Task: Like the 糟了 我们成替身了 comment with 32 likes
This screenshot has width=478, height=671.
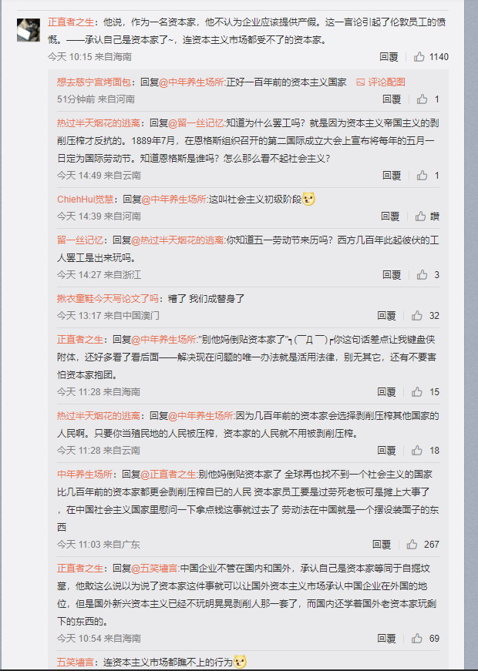Action: (417, 315)
